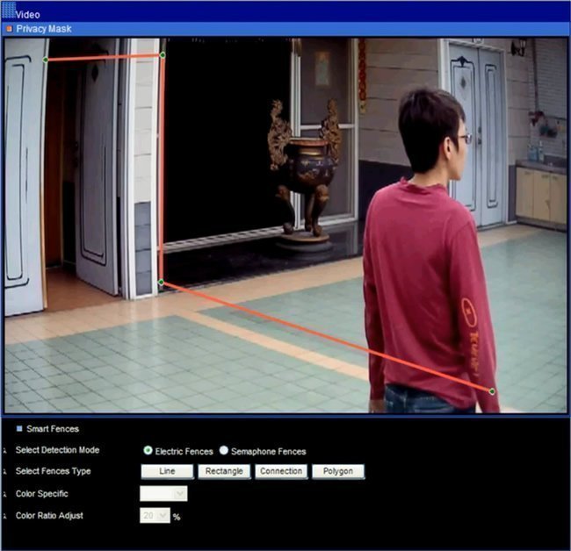Select the Semaphone Fences radio button
Image resolution: width=571 pixels, height=551 pixels.
pos(224,450)
